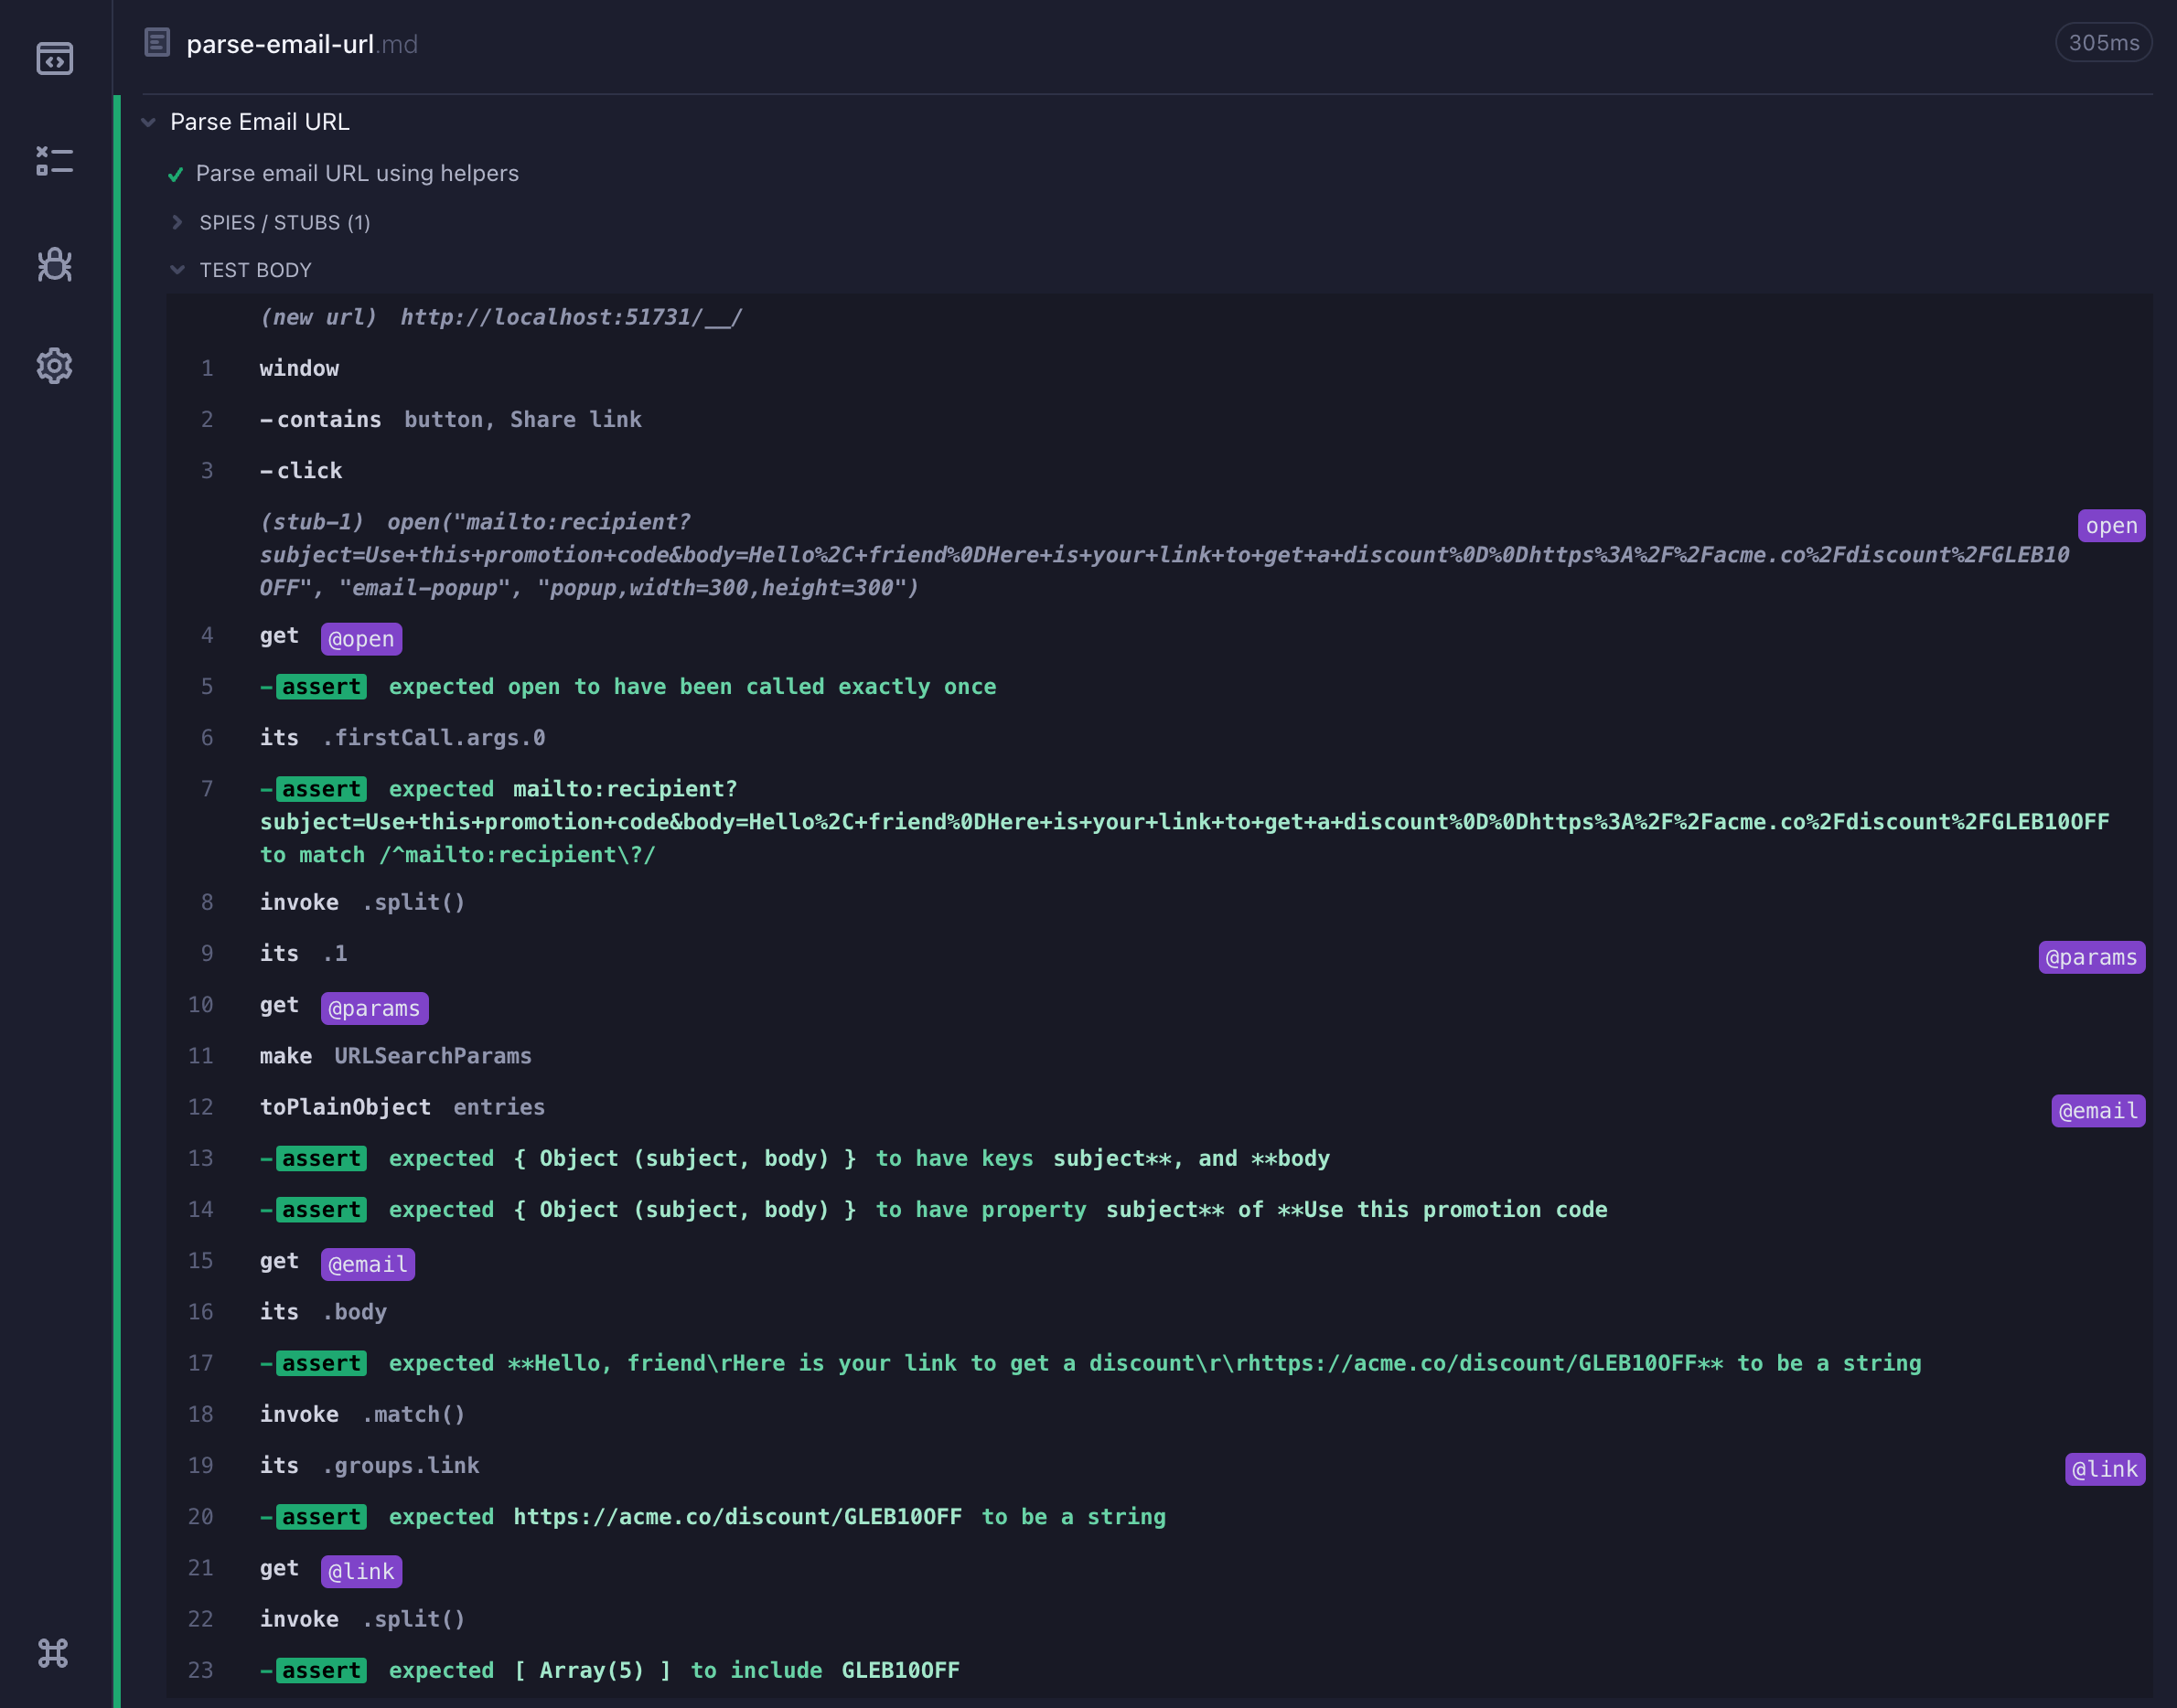Select 'its .groups.link' command
This screenshot has height=1708, width=2177.
(1159, 1465)
